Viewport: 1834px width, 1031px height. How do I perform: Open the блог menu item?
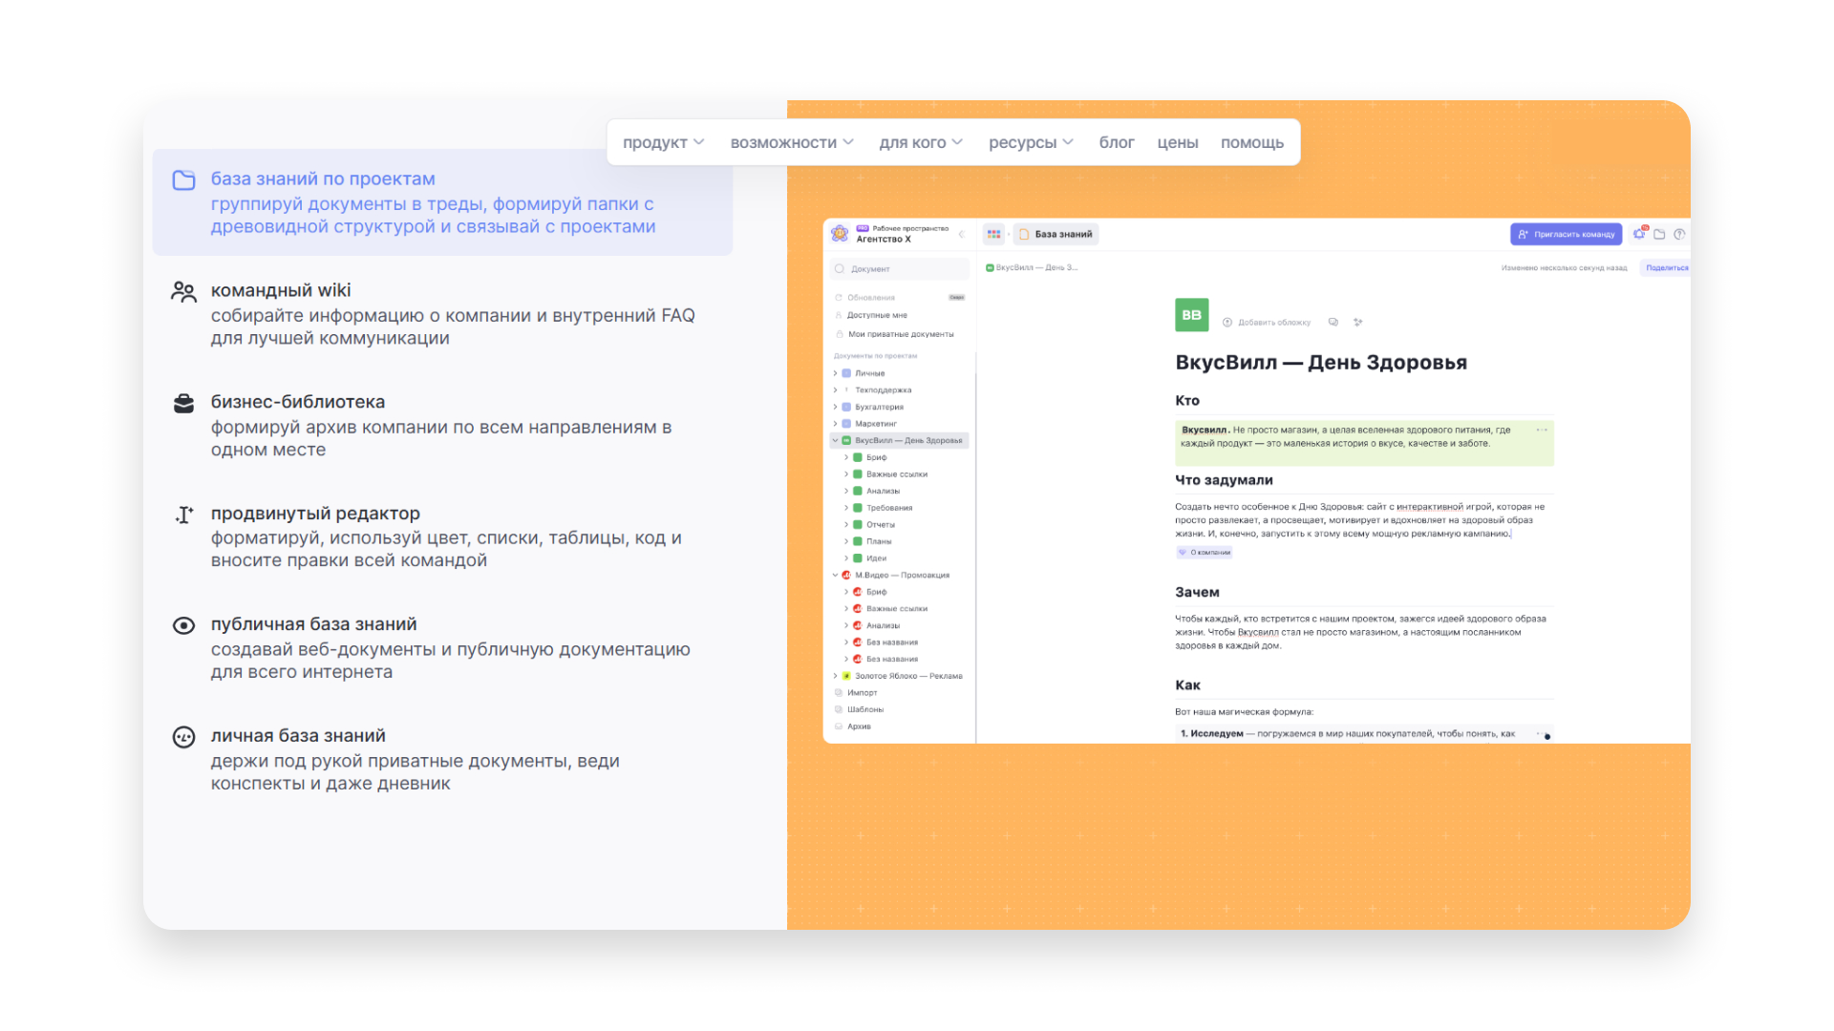pos(1116,142)
